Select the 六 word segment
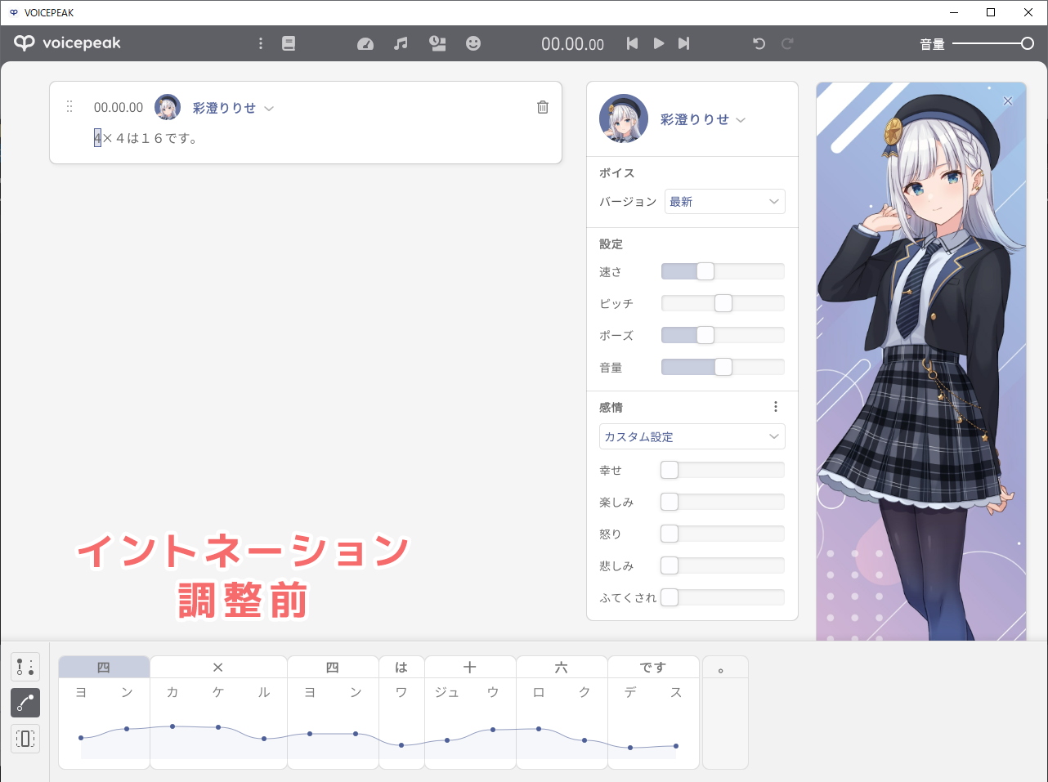 coord(562,667)
